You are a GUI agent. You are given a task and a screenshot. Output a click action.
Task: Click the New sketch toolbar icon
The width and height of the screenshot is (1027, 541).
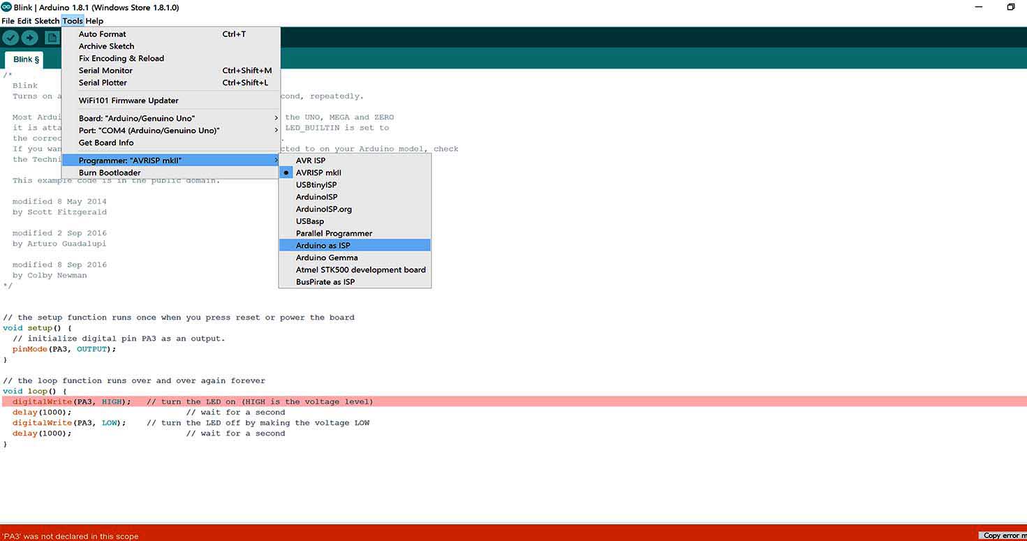(x=52, y=38)
